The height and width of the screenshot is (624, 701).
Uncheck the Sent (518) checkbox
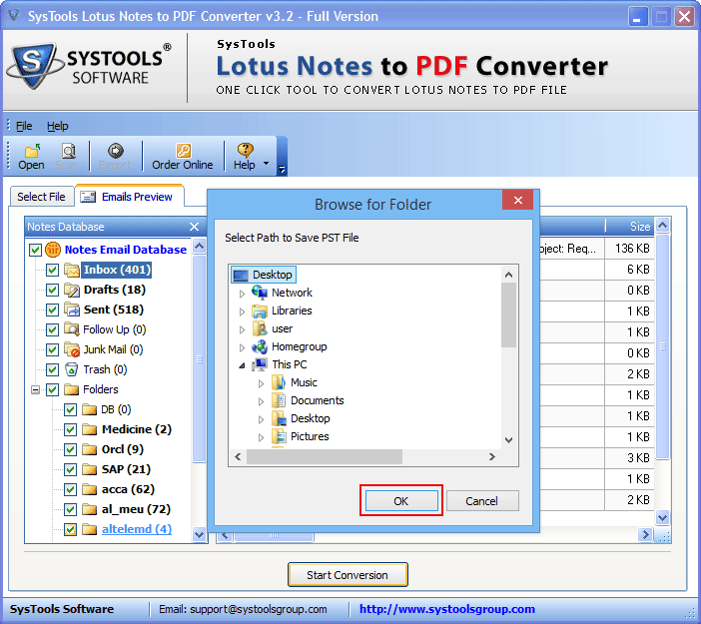click(52, 310)
